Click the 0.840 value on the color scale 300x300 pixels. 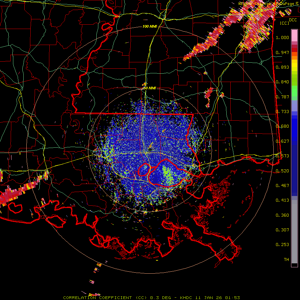pos(282,82)
